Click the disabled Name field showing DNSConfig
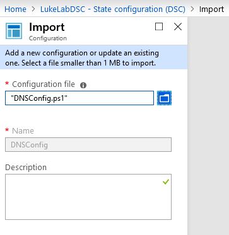Viewport: 229px width, 235px height. (88, 145)
